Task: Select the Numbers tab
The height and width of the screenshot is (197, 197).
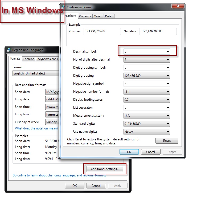Action: click(x=70, y=16)
